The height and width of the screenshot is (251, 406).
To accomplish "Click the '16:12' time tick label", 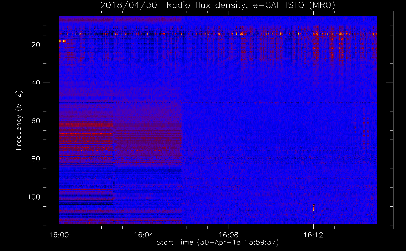I will (313, 235).
